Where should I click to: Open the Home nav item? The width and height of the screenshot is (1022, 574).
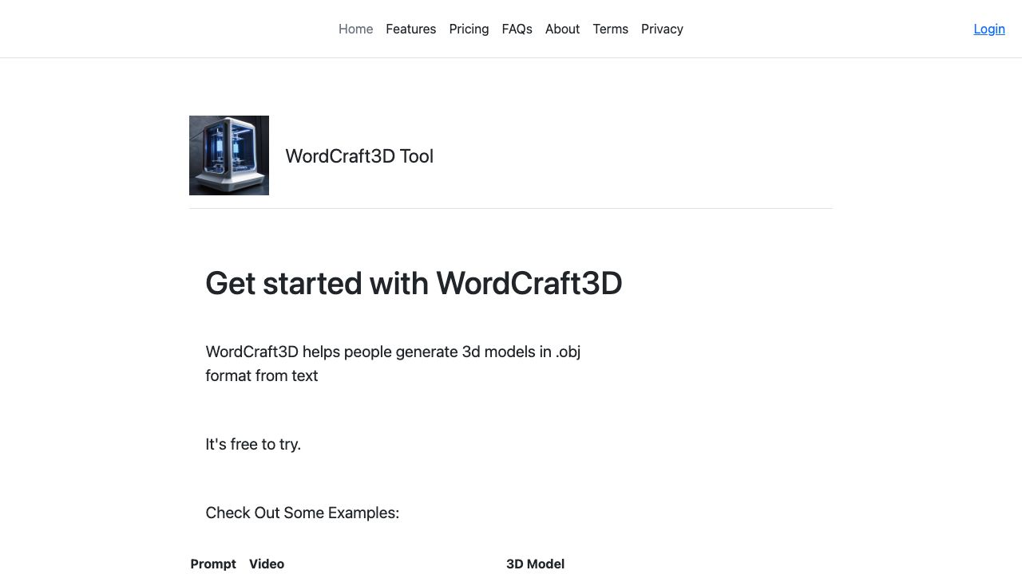[x=355, y=29]
